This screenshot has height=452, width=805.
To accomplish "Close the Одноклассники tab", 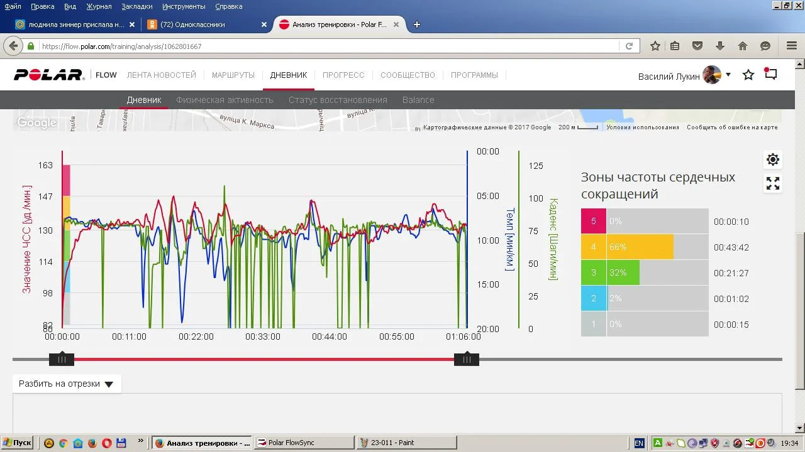I will (x=264, y=24).
